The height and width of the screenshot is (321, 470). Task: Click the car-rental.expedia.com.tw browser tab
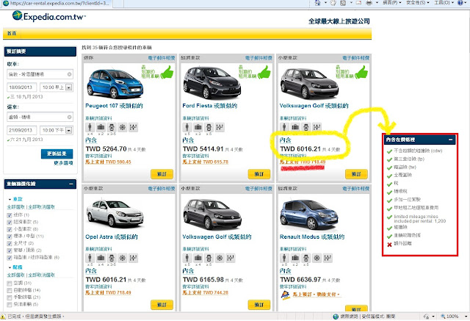[57, 3]
